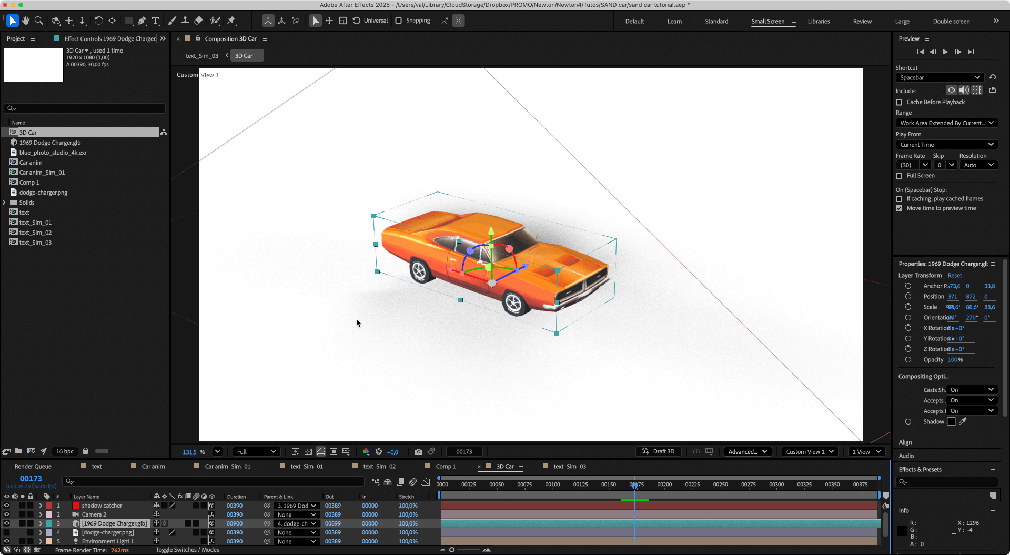
Task: Select the Puppet Pin tool
Action: [231, 21]
